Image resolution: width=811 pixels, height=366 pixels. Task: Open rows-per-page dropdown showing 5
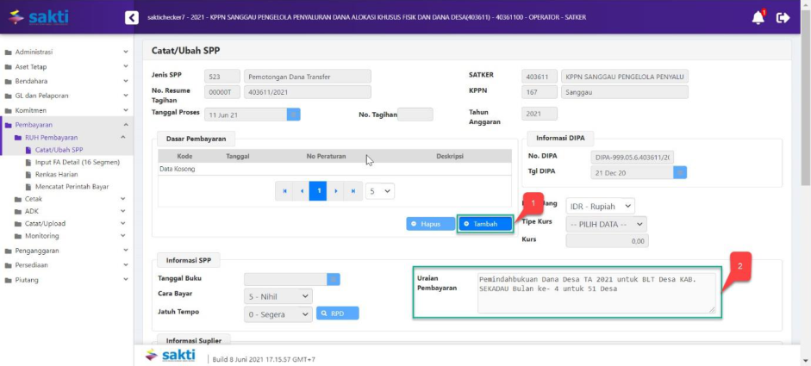click(x=379, y=191)
